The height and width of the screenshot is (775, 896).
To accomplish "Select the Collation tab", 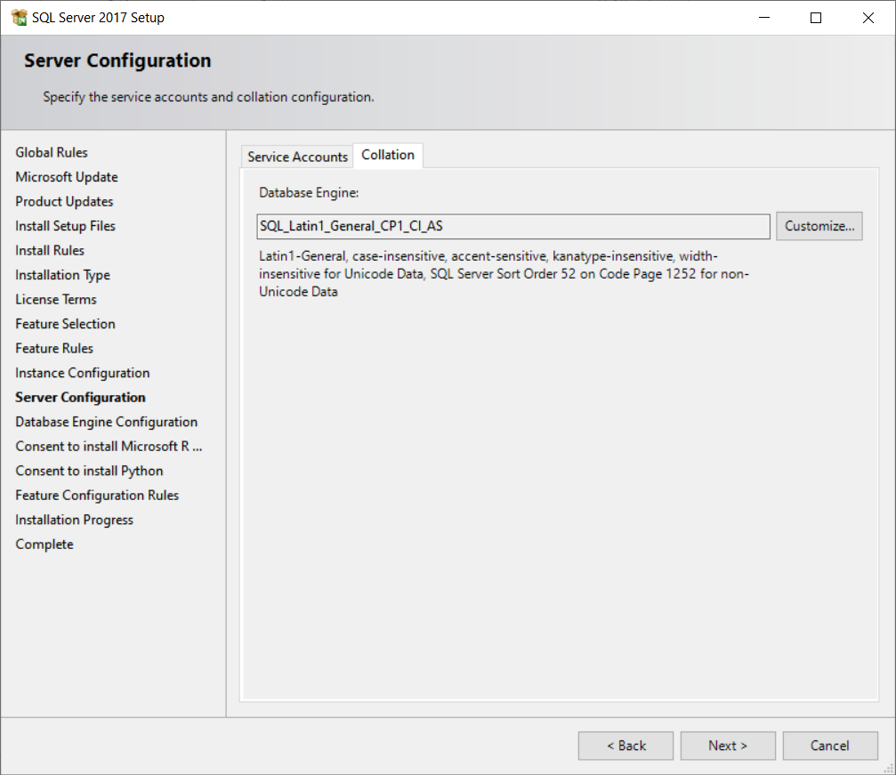I will pos(388,155).
